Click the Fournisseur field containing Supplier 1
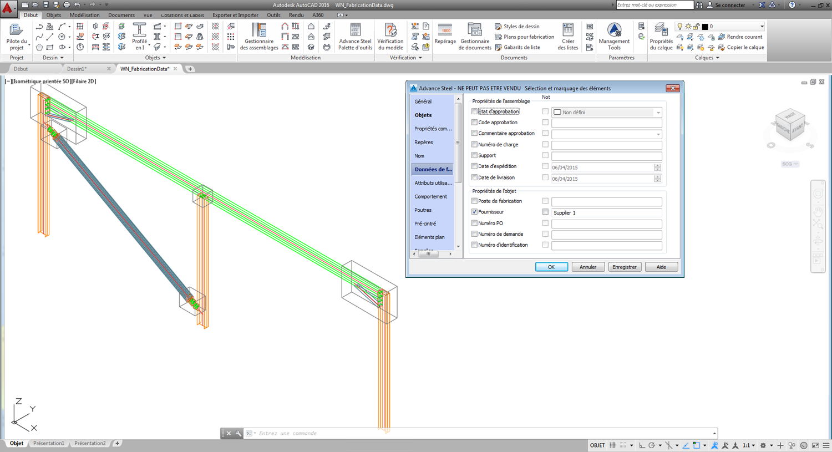This screenshot has width=832, height=452. point(607,213)
